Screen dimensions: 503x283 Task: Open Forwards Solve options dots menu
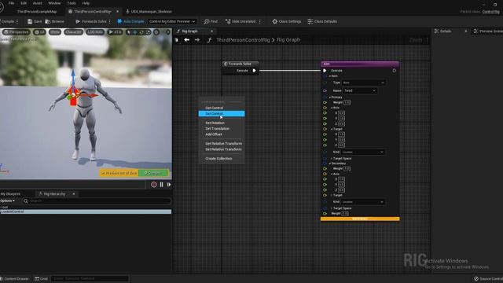[110, 21]
